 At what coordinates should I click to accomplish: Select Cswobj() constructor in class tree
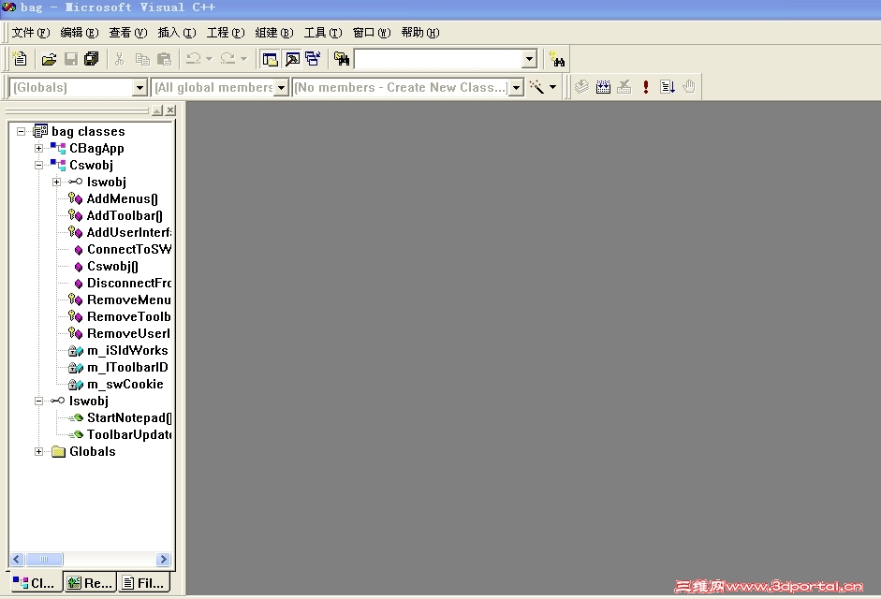point(112,267)
